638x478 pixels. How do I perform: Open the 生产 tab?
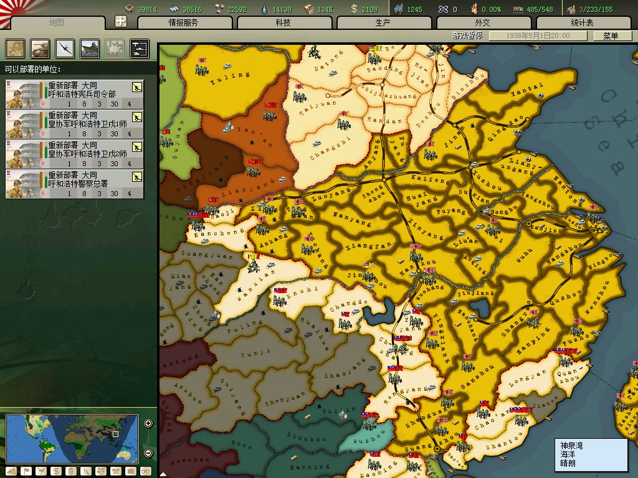(x=383, y=23)
